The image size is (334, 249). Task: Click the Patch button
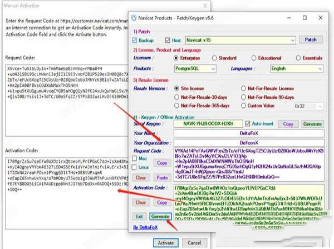click(311, 39)
